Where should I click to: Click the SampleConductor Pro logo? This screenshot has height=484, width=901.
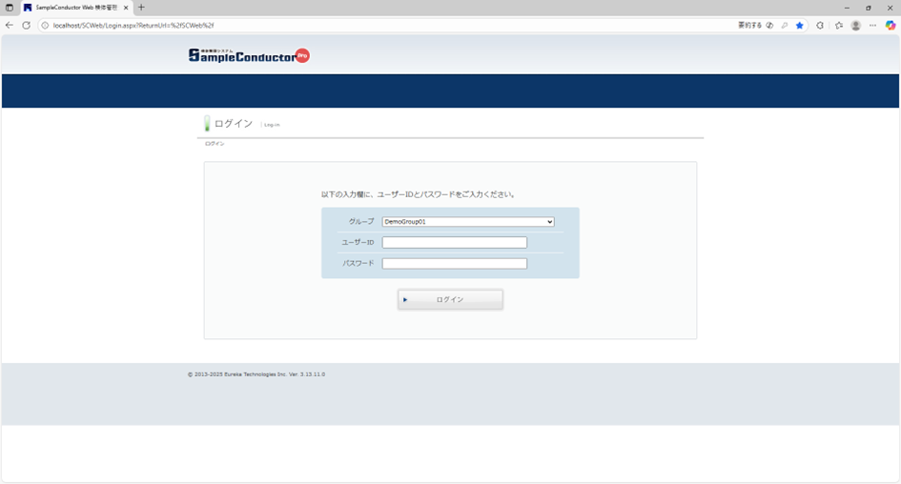(249, 56)
